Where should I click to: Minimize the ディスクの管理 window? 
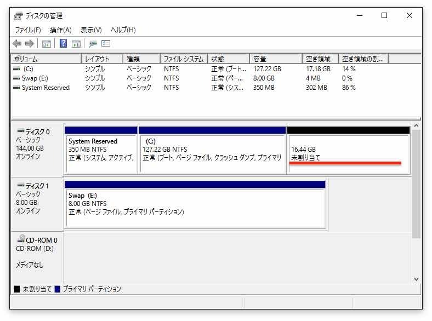point(360,16)
